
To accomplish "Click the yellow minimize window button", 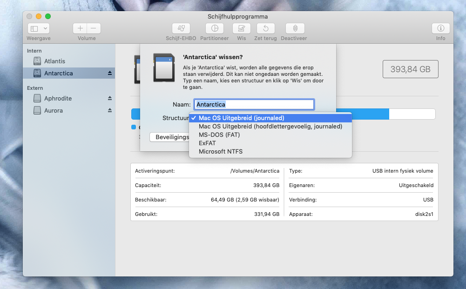I will pos(39,16).
